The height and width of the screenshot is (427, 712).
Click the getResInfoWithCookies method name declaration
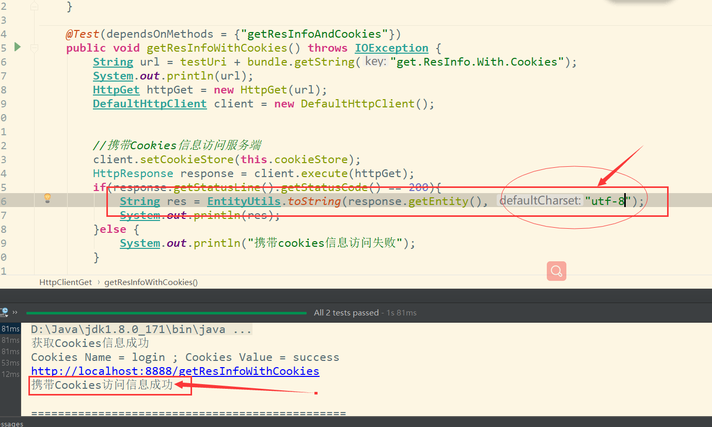tap(217, 48)
